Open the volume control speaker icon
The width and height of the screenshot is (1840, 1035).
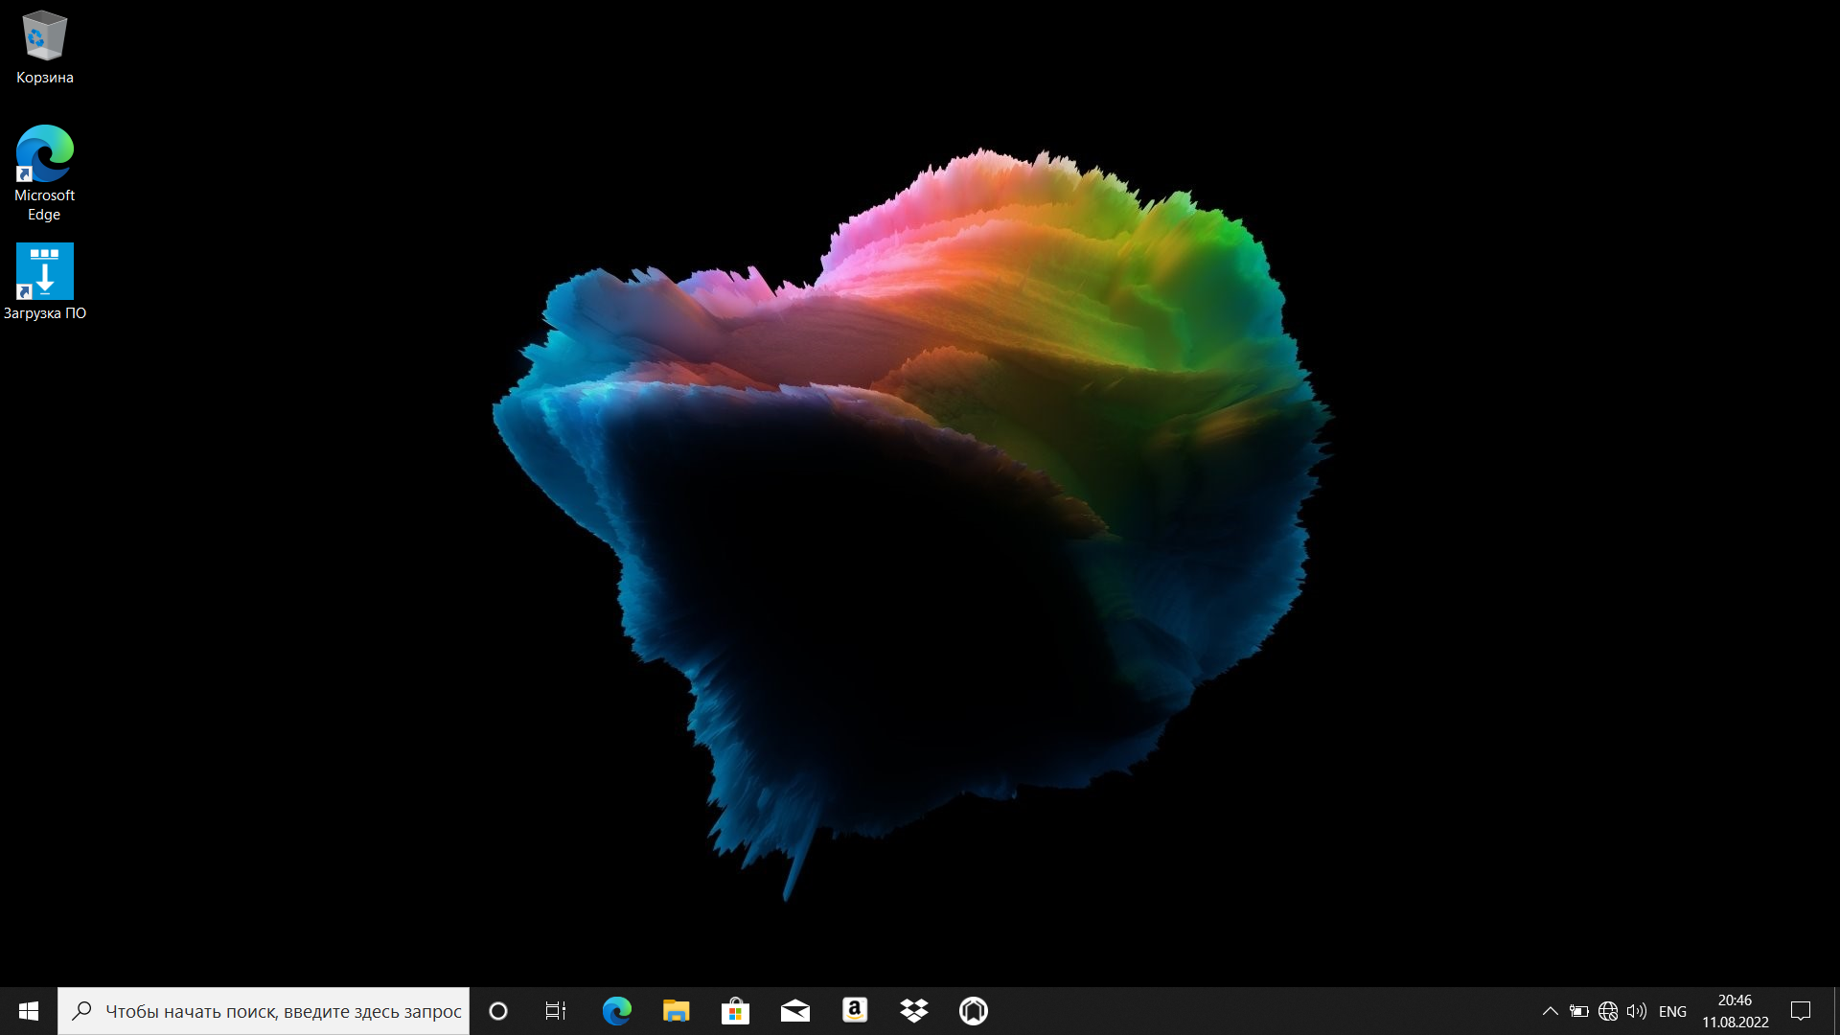pos(1637,1011)
